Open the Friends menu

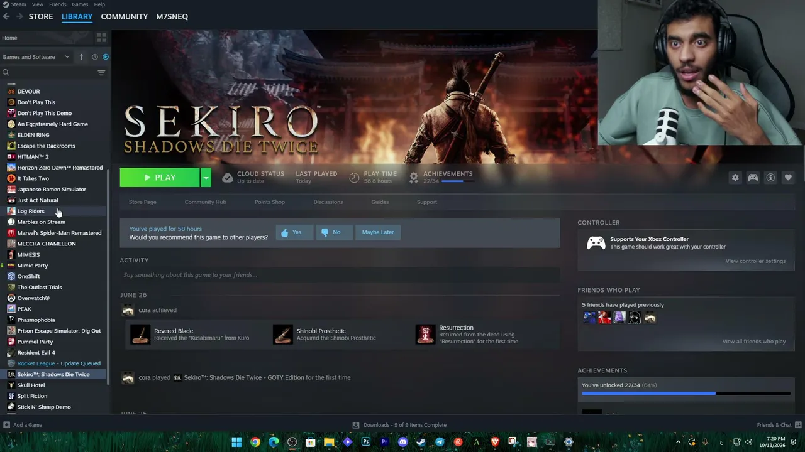(x=57, y=4)
